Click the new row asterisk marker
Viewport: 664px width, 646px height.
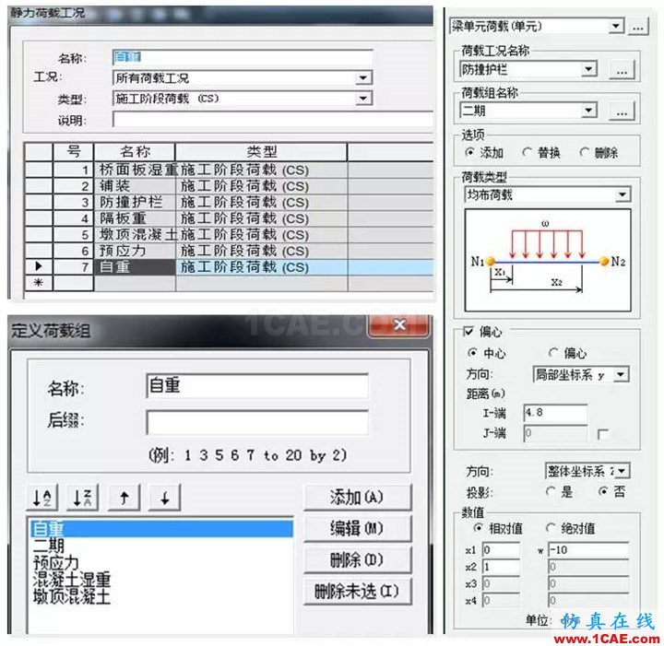[x=39, y=283]
